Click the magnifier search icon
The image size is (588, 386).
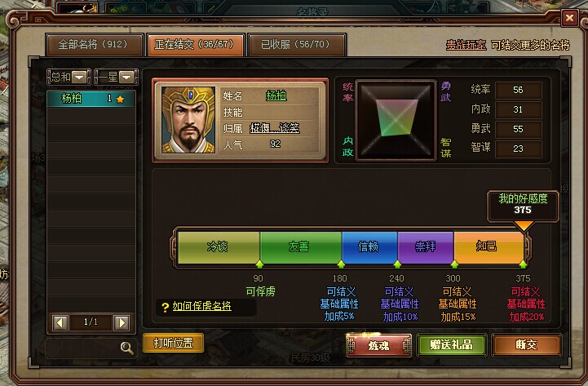click(x=126, y=348)
